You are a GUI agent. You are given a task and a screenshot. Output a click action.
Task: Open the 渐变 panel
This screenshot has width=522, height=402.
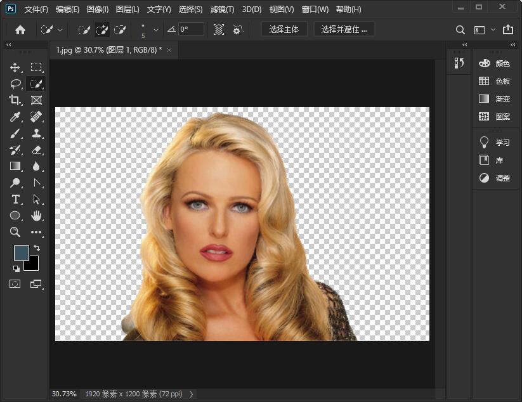pyautogui.click(x=494, y=99)
